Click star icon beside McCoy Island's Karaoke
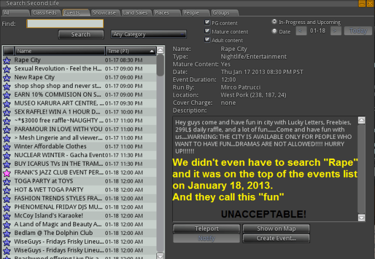 pyautogui.click(x=6, y=216)
